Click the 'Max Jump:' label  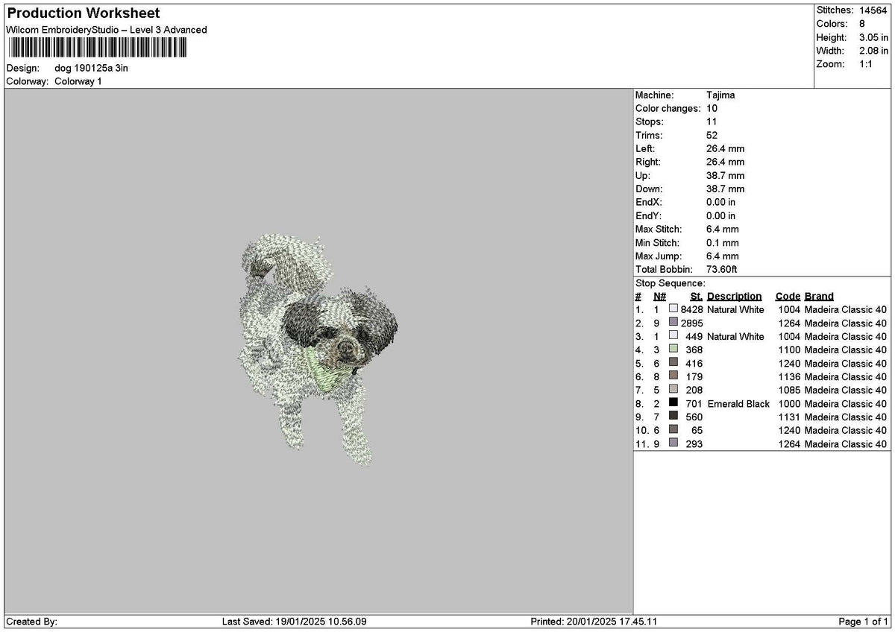[657, 256]
